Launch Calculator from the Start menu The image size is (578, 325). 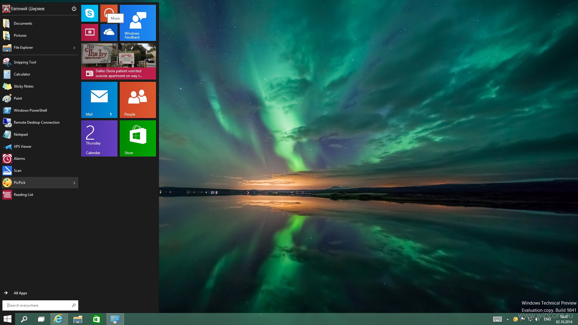[40, 74]
